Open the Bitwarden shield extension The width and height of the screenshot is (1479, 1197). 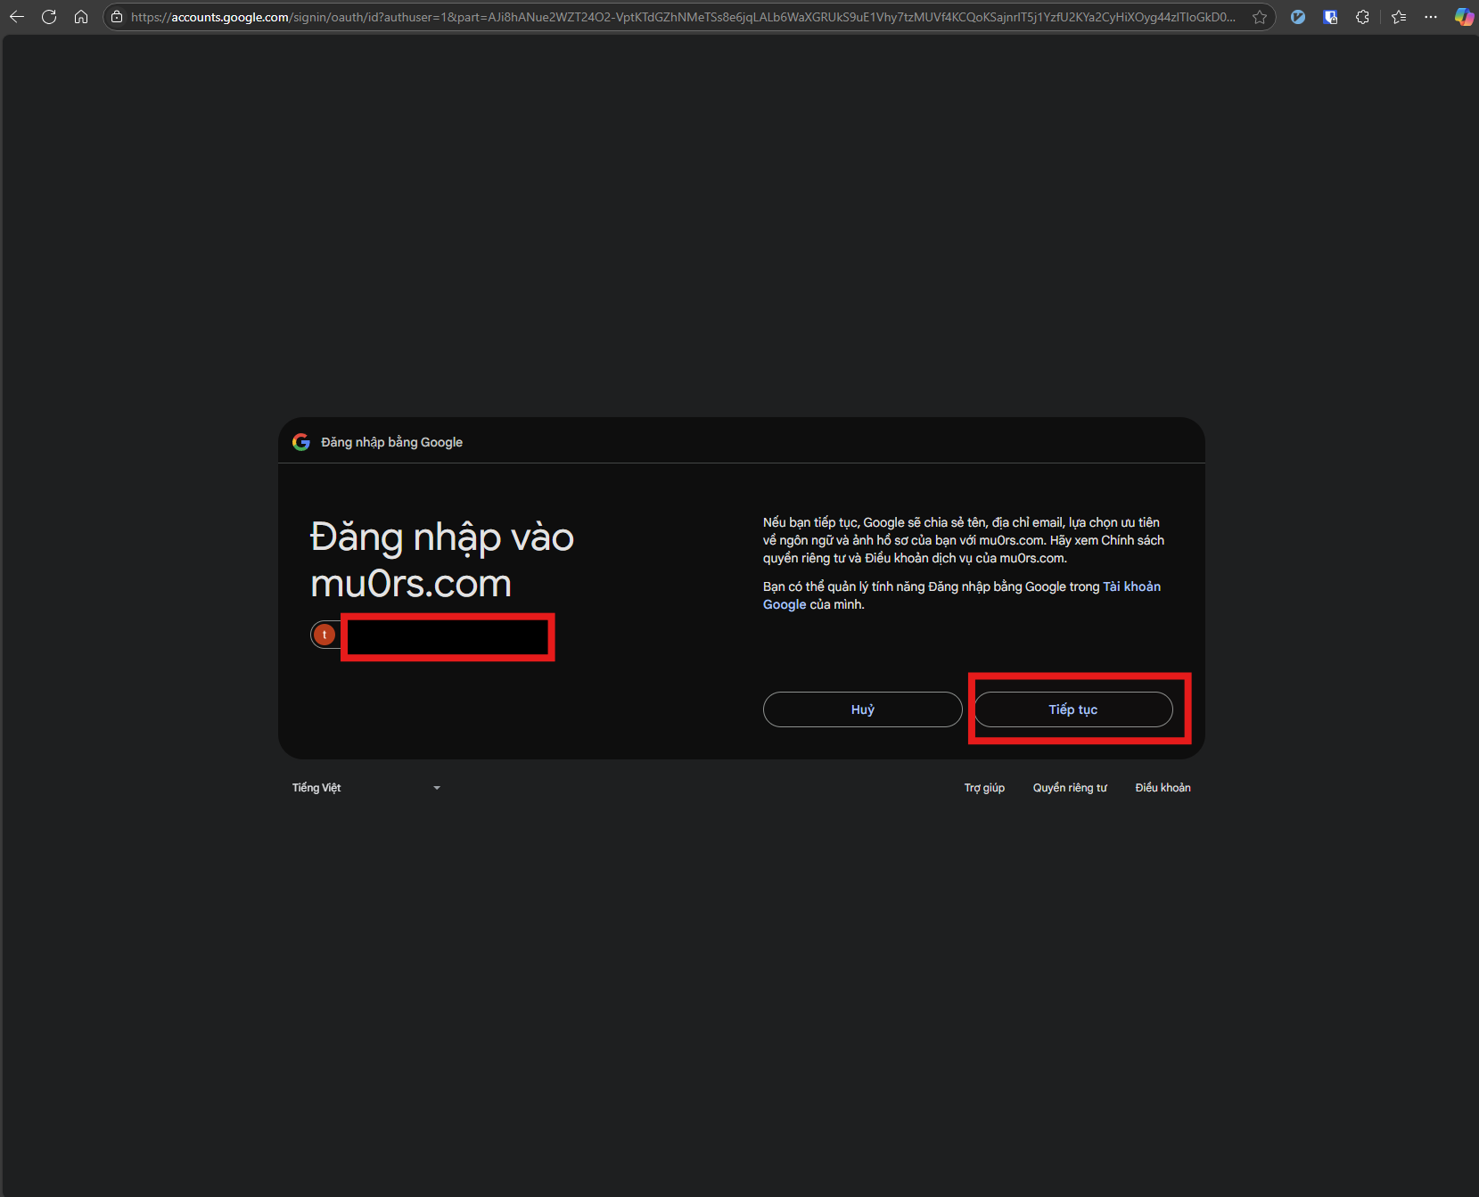[1330, 17]
